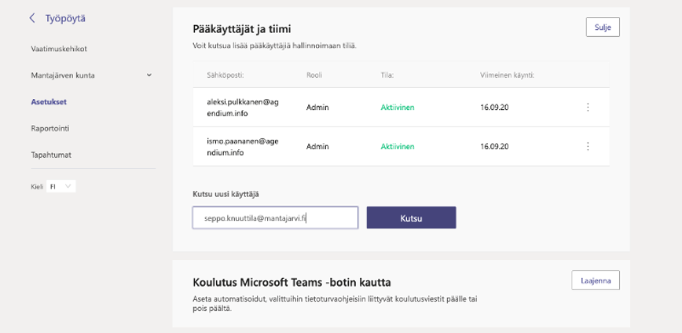
Task: Click the Sulje button
Action: [x=603, y=27]
